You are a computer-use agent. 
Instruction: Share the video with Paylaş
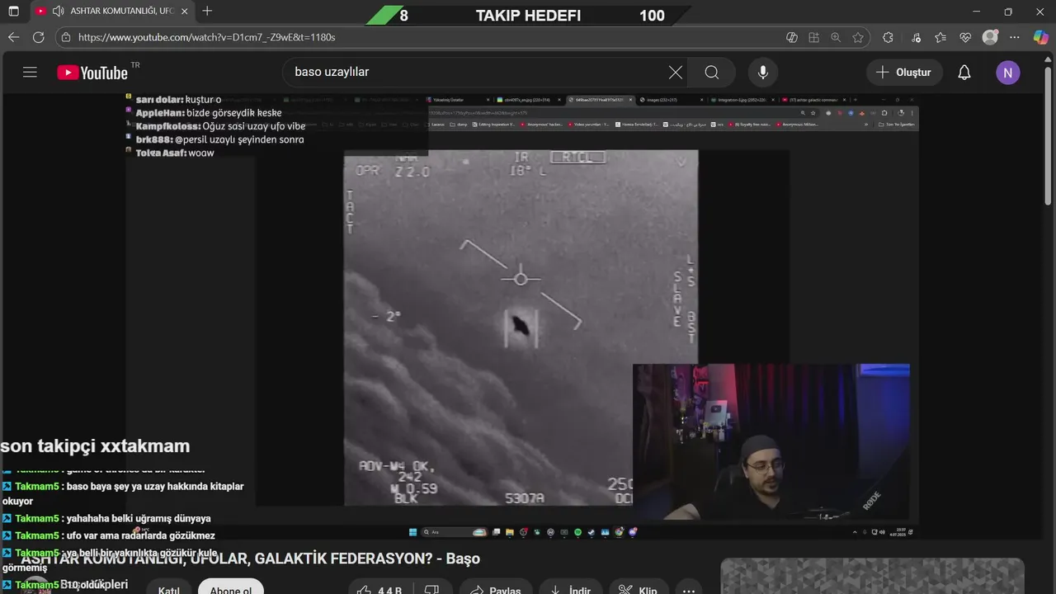tap(496, 589)
